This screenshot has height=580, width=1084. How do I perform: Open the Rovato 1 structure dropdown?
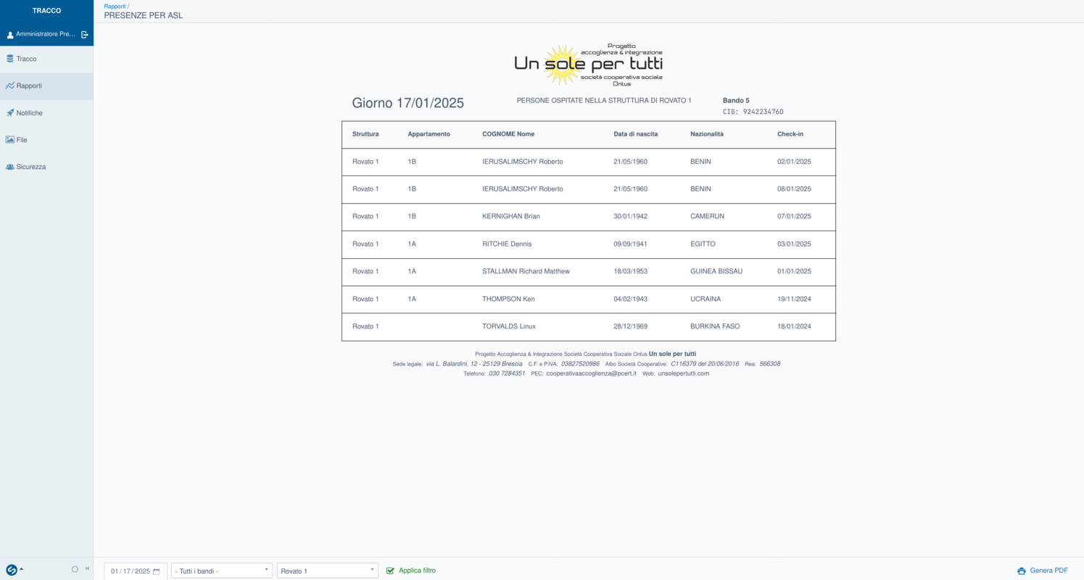click(328, 571)
